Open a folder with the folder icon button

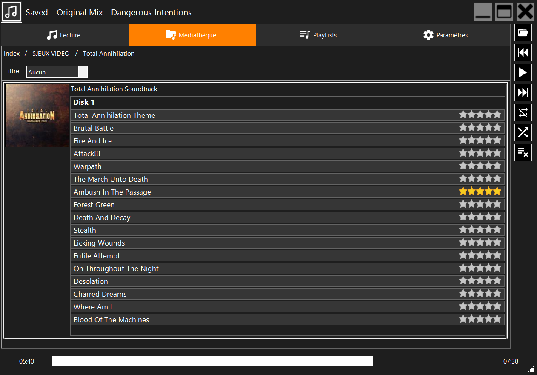click(523, 33)
